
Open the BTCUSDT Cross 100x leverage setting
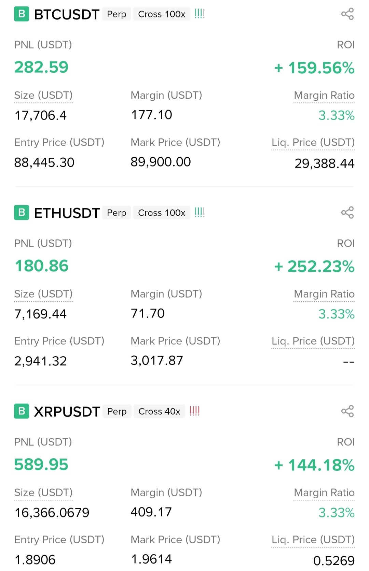click(x=162, y=14)
